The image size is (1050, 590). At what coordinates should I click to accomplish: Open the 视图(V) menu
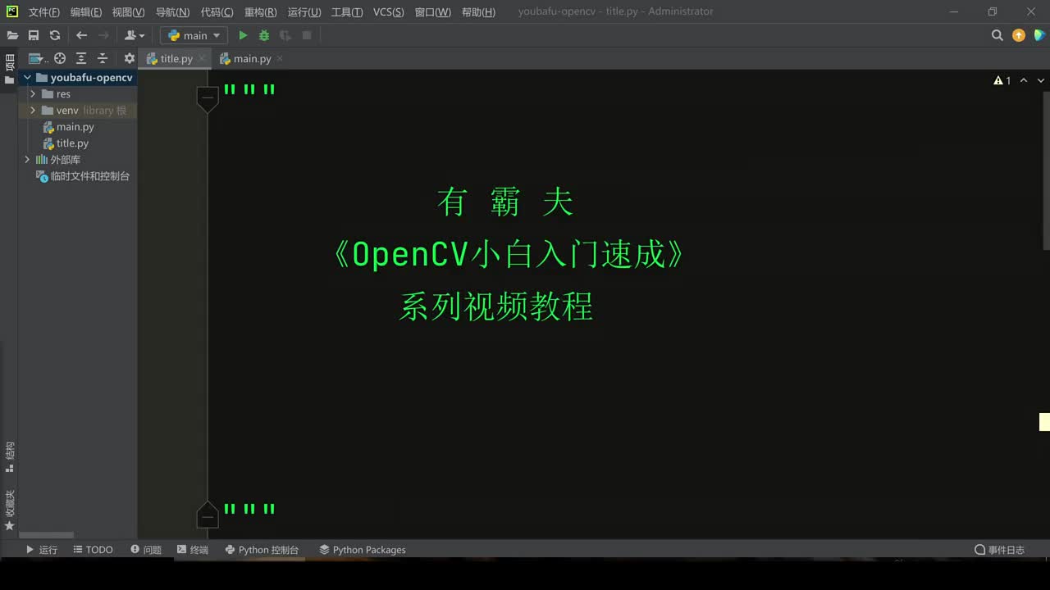pos(129,11)
